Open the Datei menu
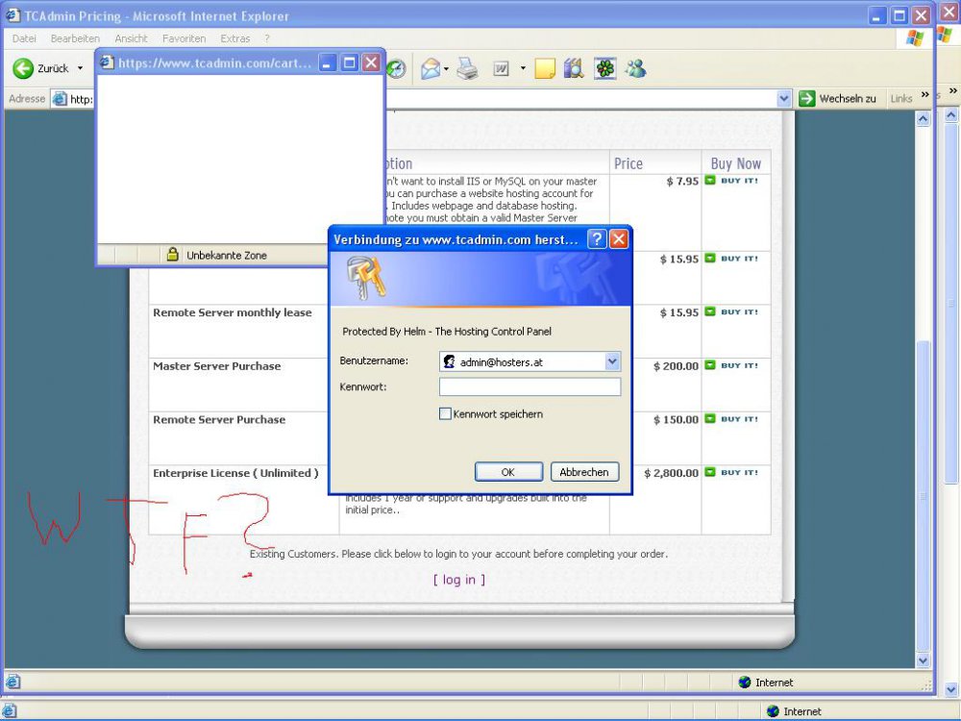This screenshot has width=961, height=721. click(x=24, y=38)
